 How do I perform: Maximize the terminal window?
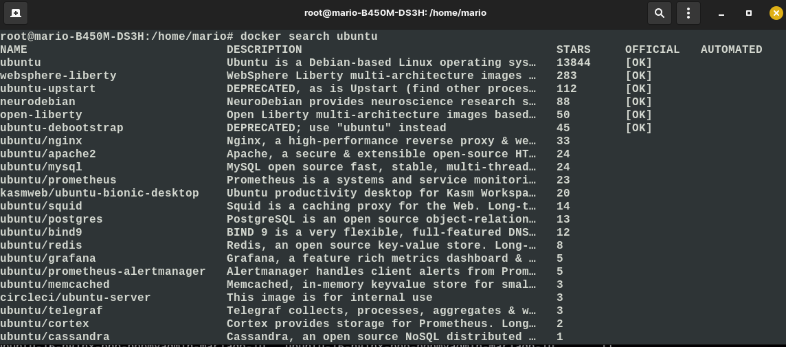pos(749,13)
